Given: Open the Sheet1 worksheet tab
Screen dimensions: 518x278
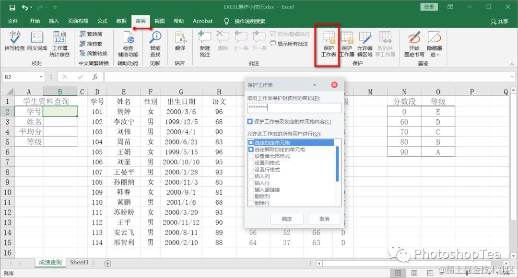Looking at the screenshot, I should 79,263.
